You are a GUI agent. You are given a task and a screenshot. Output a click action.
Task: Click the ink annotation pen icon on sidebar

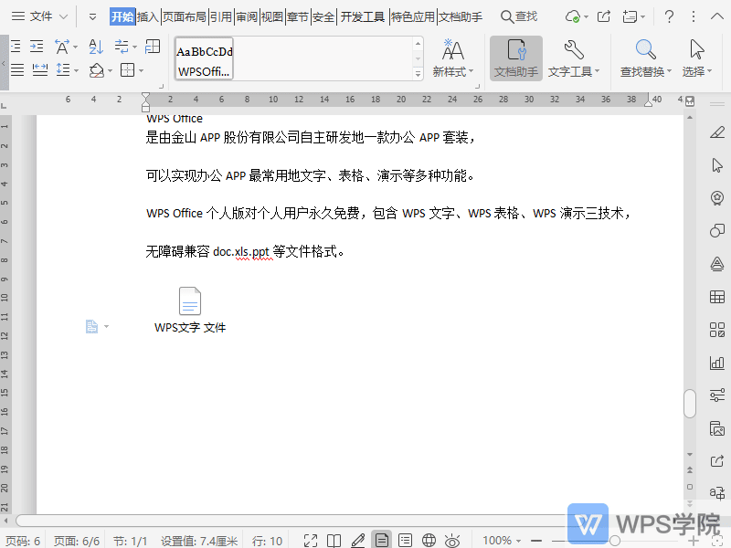[x=717, y=130]
